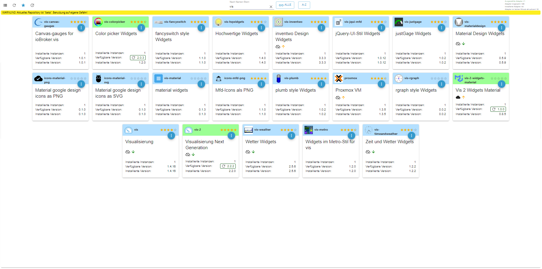Screen dimensions: 542x269
Task: Click green down arrow on Material Design Widgets
Action: click(463, 44)
